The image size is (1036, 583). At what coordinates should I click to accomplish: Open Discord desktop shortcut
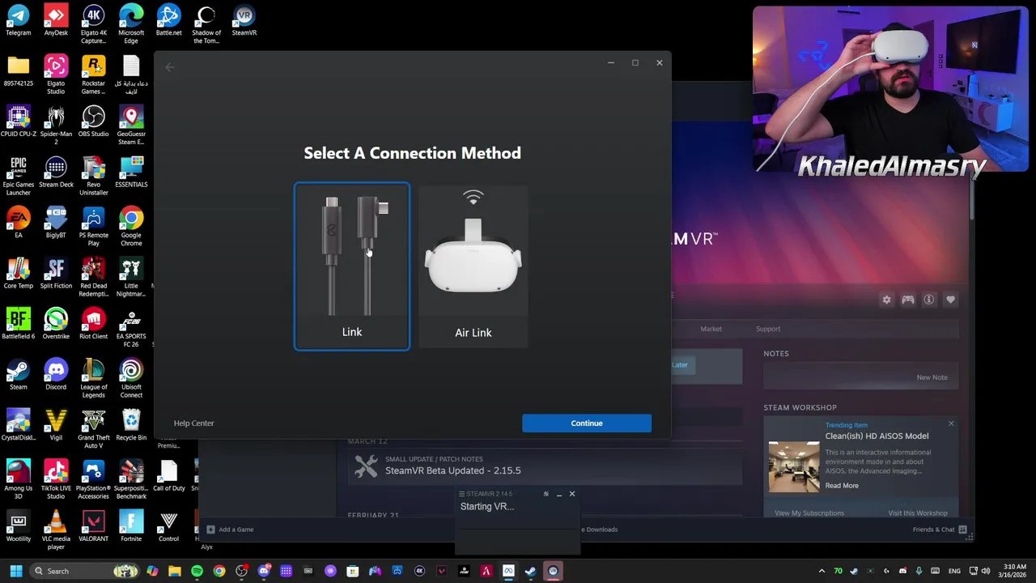click(56, 375)
